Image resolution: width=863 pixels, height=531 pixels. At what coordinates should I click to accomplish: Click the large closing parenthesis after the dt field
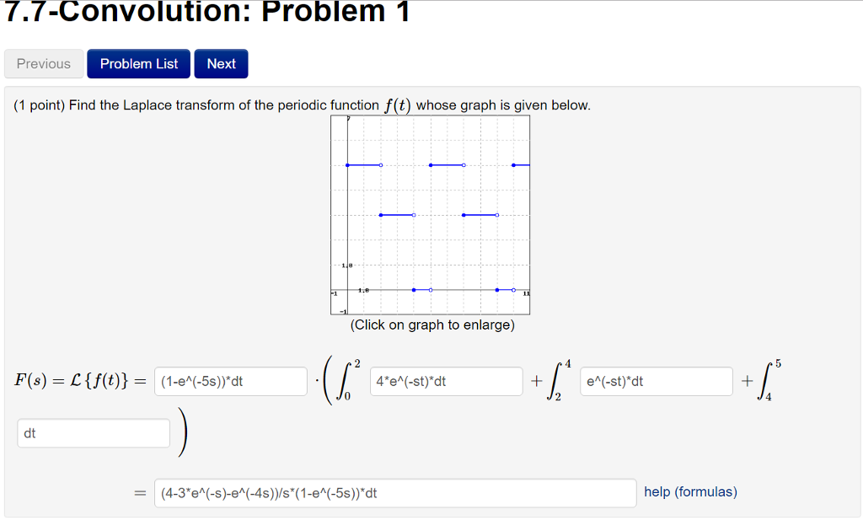(183, 432)
